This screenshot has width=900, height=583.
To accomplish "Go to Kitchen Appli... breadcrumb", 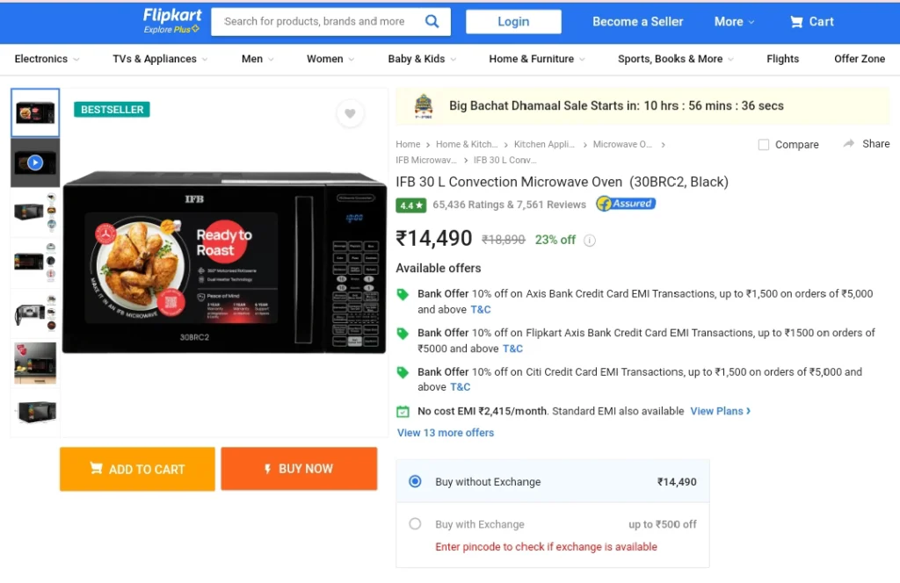I will [x=544, y=145].
